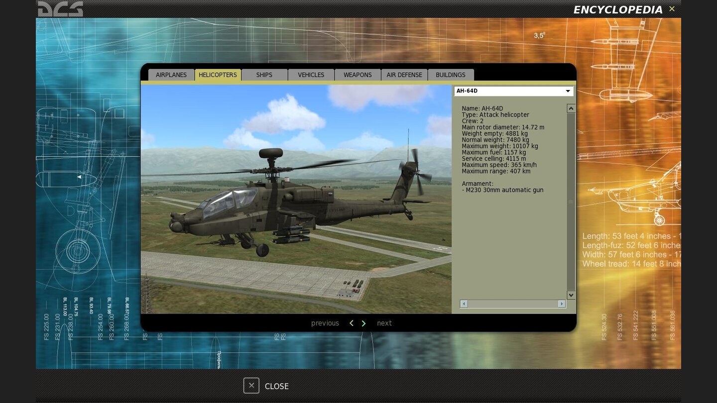Click 'Main rotor diameter: 14.72 m' text
The width and height of the screenshot is (717, 403).
[503, 127]
